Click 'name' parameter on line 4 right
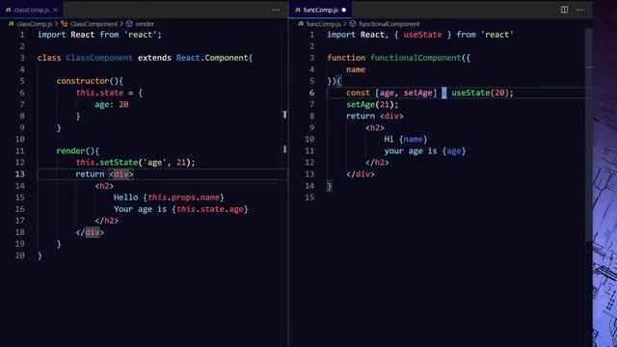This screenshot has height=347, width=617. point(356,69)
